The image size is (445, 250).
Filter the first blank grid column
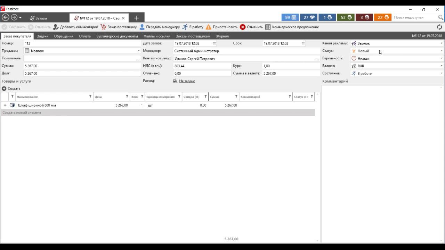coord(13,97)
